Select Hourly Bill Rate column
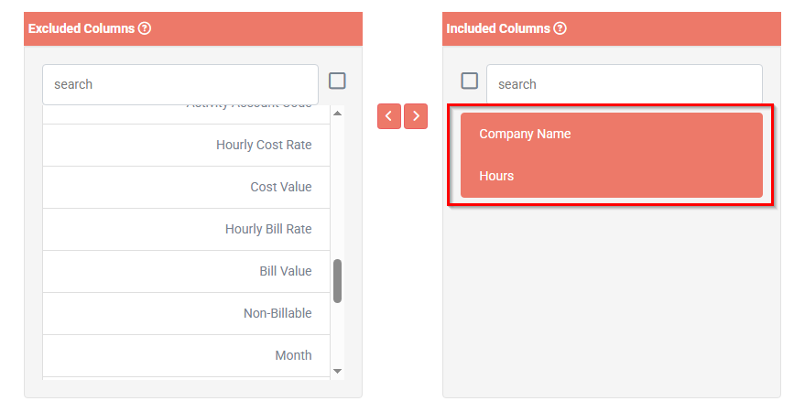Viewport: 794px width, 412px height. [186, 229]
